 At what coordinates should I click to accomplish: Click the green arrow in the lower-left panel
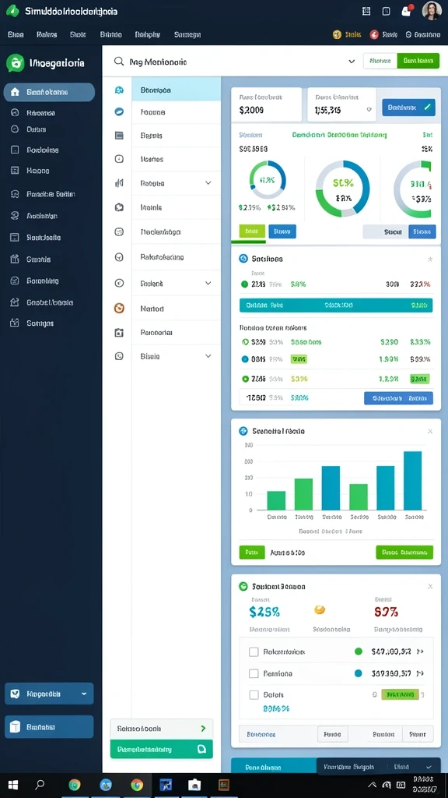click(203, 729)
